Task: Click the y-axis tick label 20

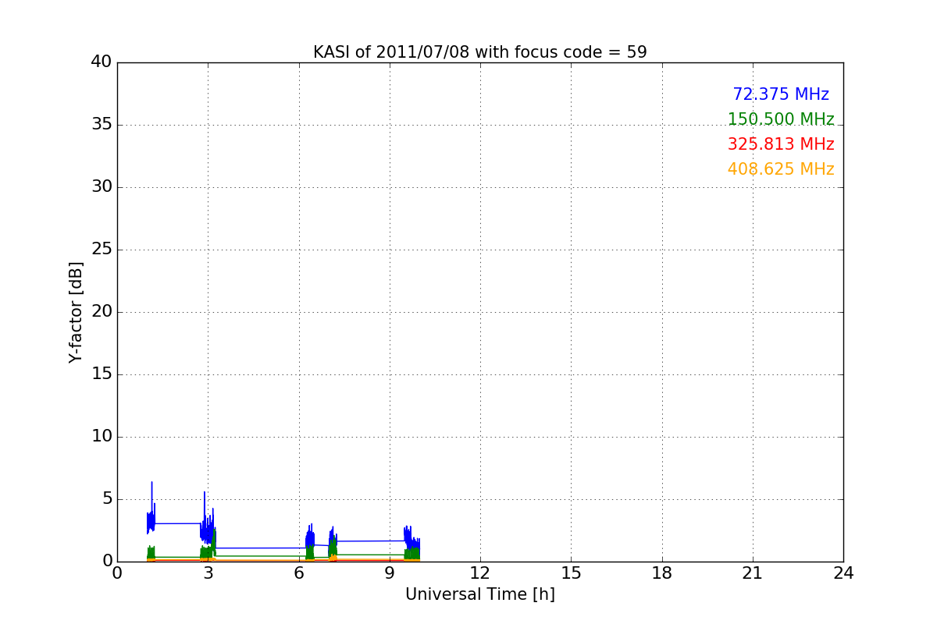Action: [102, 312]
